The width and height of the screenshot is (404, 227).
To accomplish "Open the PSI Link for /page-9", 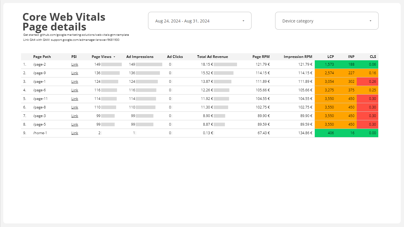I will pos(74,73).
